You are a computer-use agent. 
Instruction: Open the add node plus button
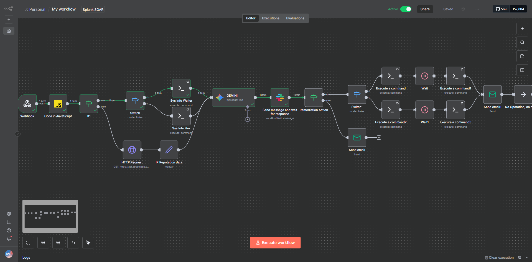(522, 29)
